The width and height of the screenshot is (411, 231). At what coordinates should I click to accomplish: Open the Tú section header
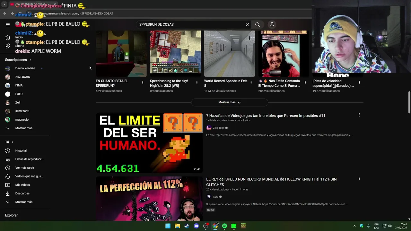coord(9,142)
